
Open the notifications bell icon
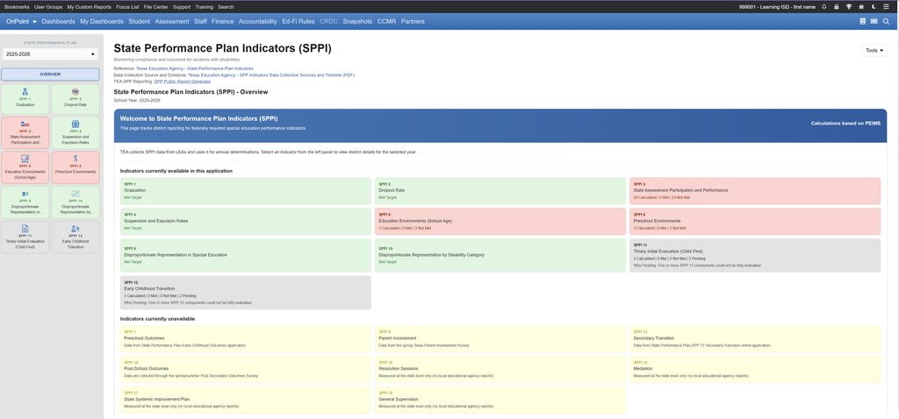coord(823,7)
